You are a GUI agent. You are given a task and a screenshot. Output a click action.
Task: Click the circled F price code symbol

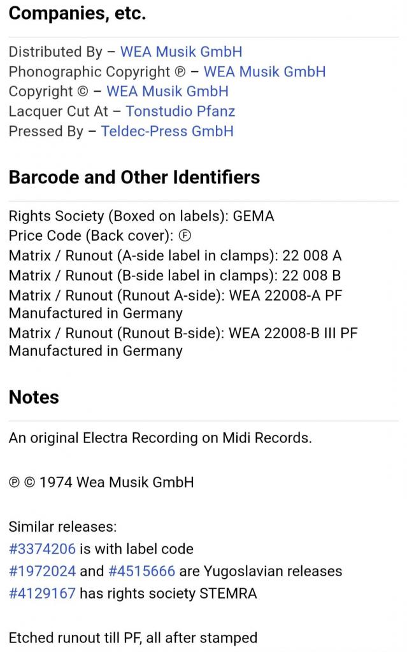point(185,236)
